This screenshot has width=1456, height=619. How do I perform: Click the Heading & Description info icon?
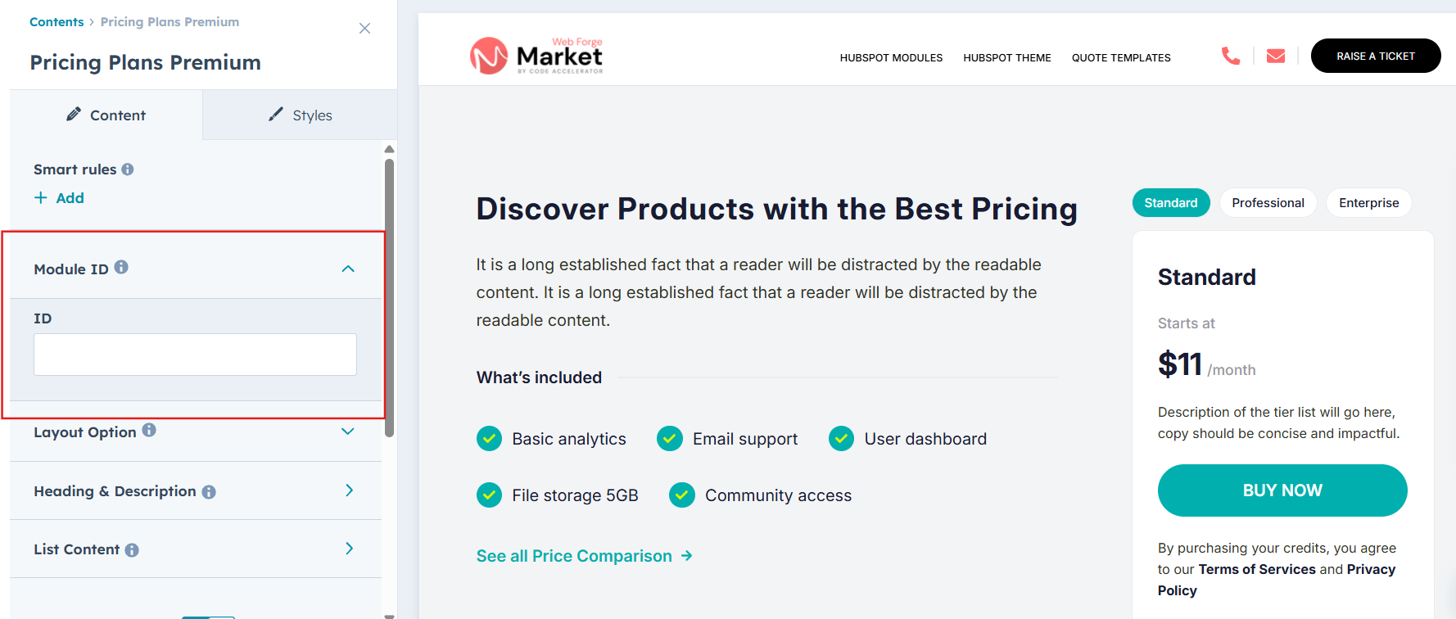[209, 492]
